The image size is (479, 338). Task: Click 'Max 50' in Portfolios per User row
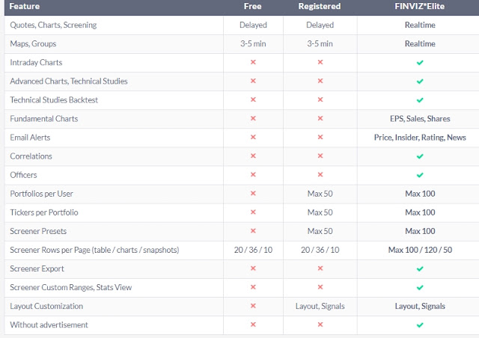[x=320, y=194]
